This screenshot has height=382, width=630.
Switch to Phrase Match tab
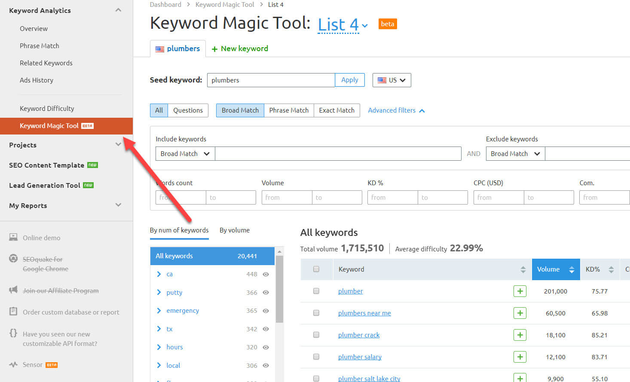pyautogui.click(x=289, y=110)
